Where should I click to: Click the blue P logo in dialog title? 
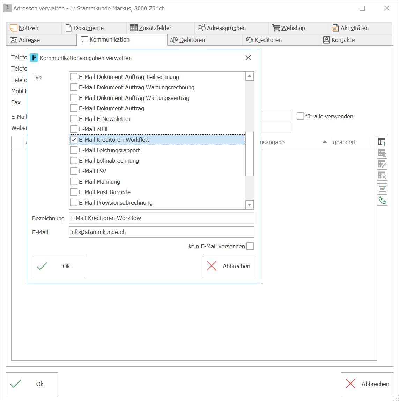pyautogui.click(x=34, y=58)
